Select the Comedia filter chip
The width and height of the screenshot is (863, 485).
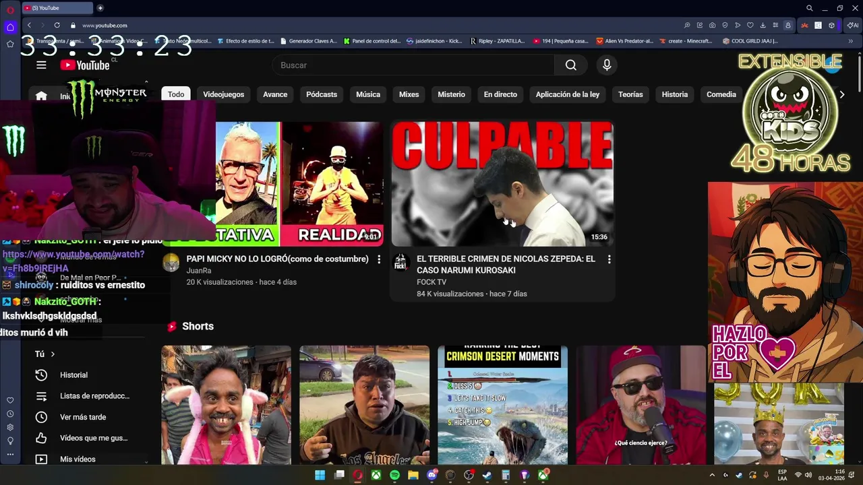click(x=721, y=94)
